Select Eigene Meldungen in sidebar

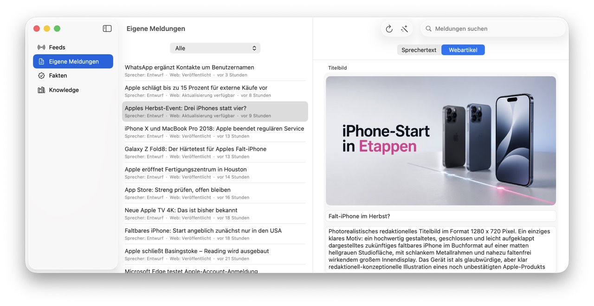pos(73,62)
